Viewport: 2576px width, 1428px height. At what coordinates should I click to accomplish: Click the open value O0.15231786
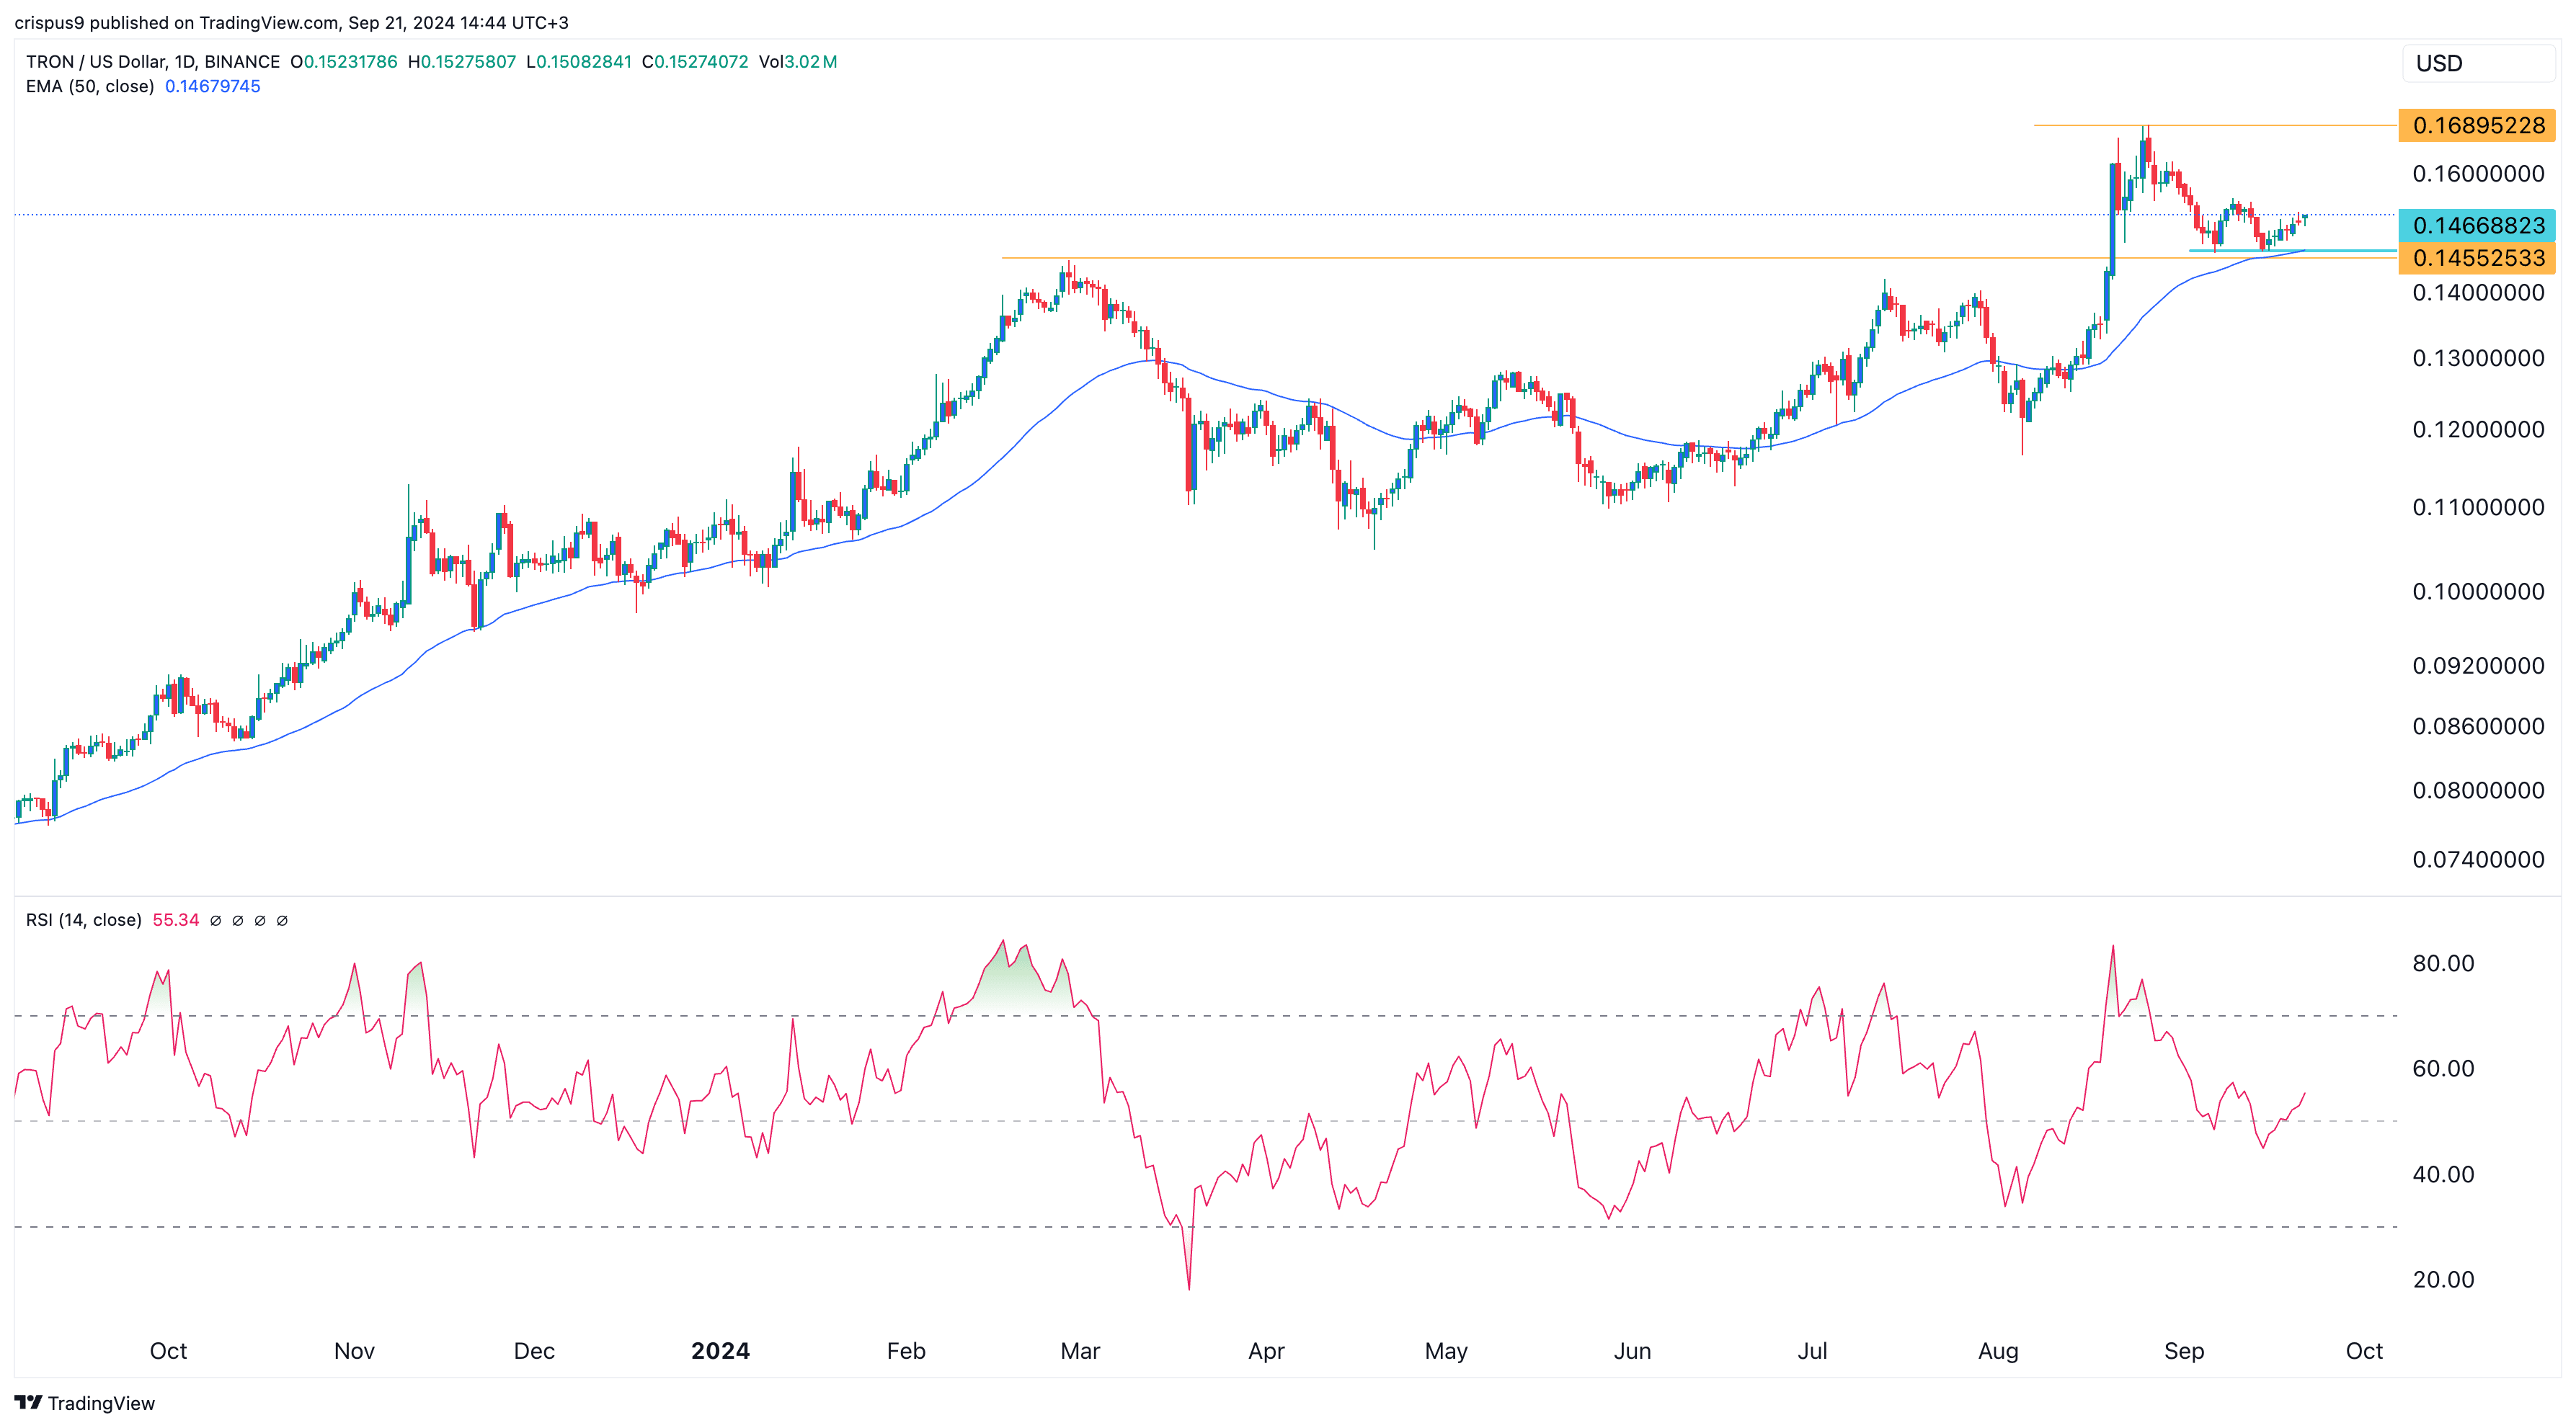(x=344, y=62)
